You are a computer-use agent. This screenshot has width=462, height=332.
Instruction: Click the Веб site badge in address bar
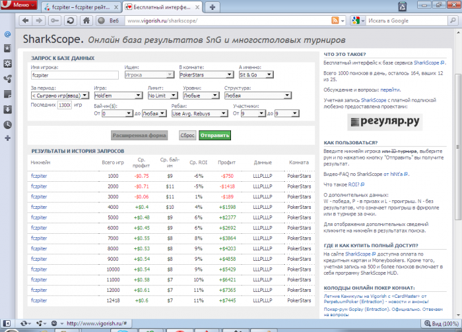pos(109,20)
